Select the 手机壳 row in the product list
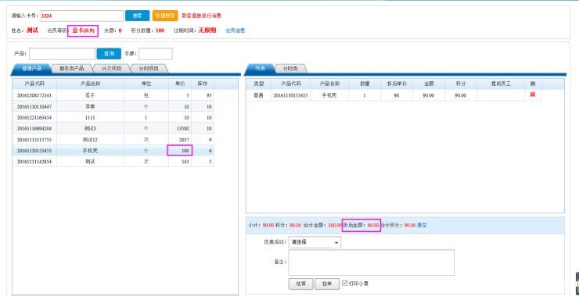Viewport: 579px width, 296px height. pyautogui.click(x=113, y=151)
